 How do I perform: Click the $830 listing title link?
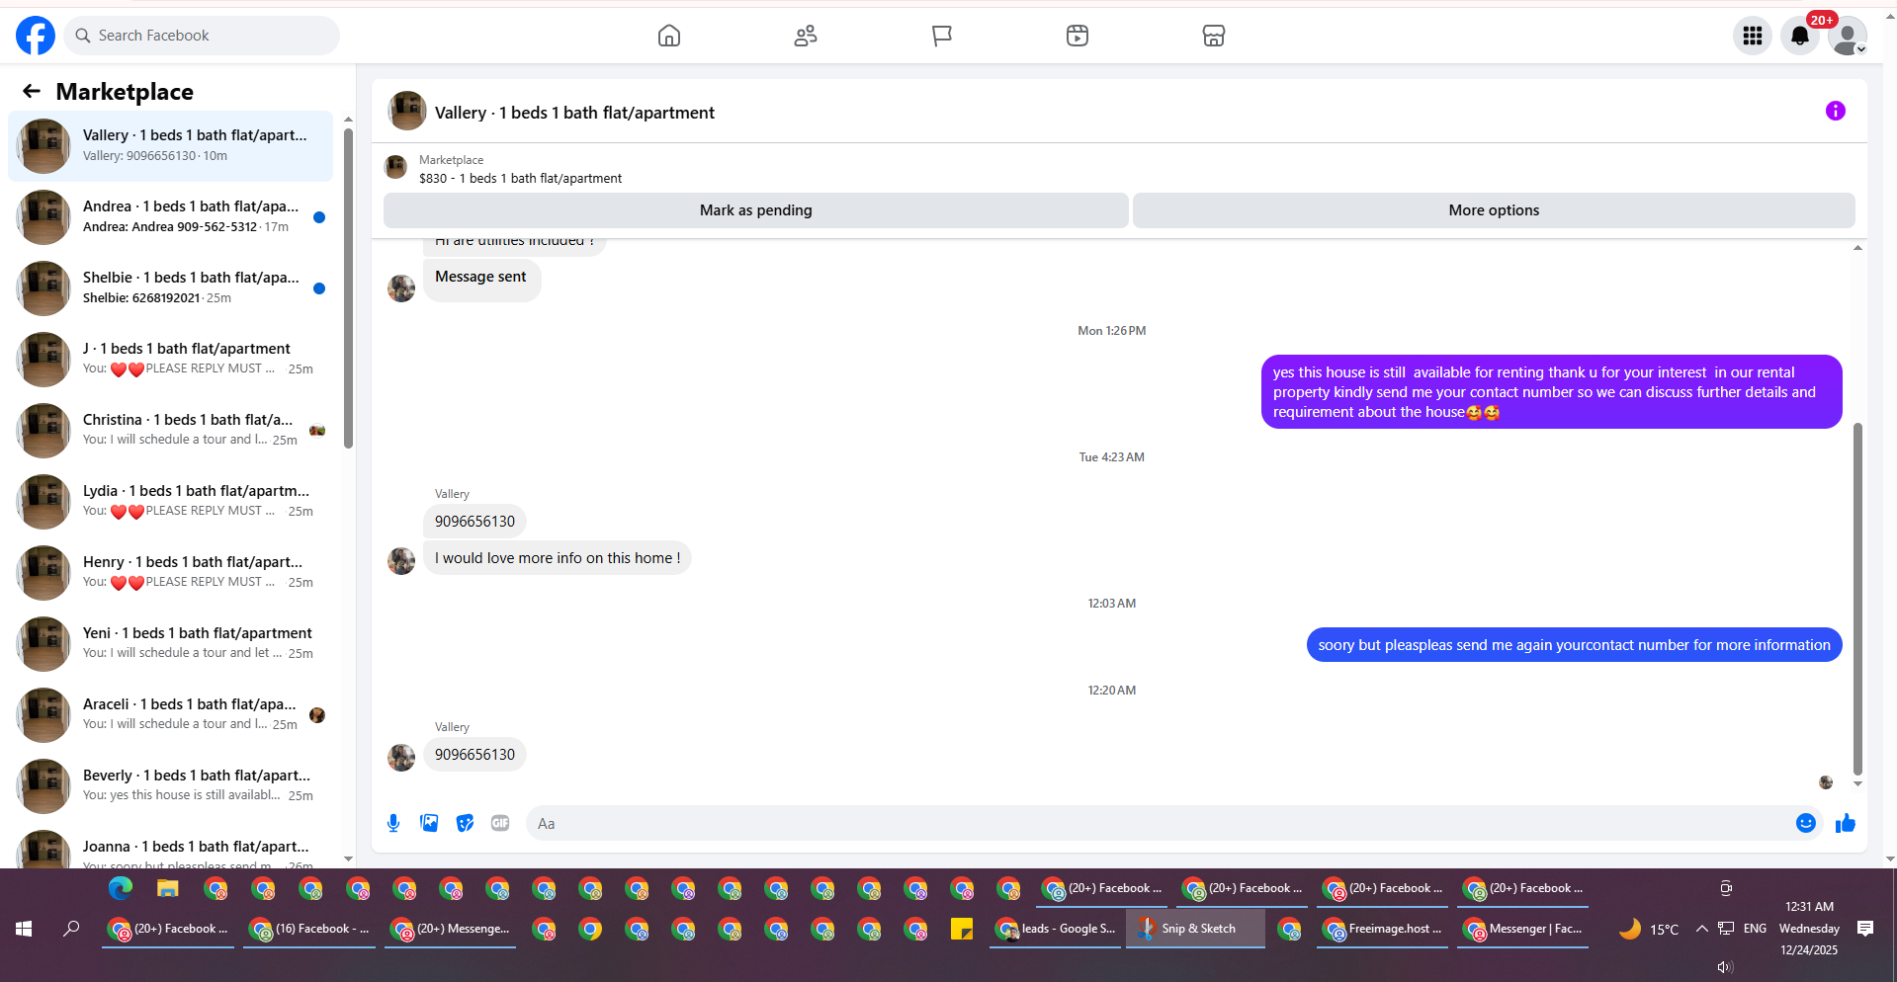[520, 179]
